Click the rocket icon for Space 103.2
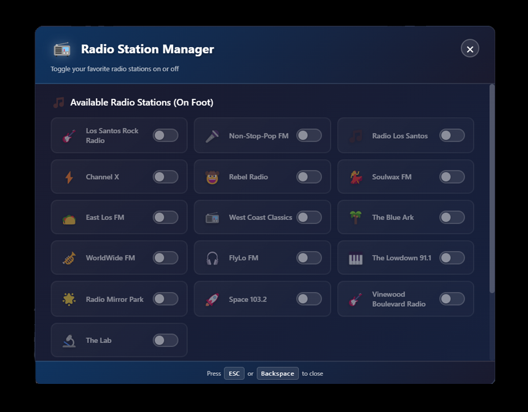Viewport: 528px width, 412px height. point(213,298)
